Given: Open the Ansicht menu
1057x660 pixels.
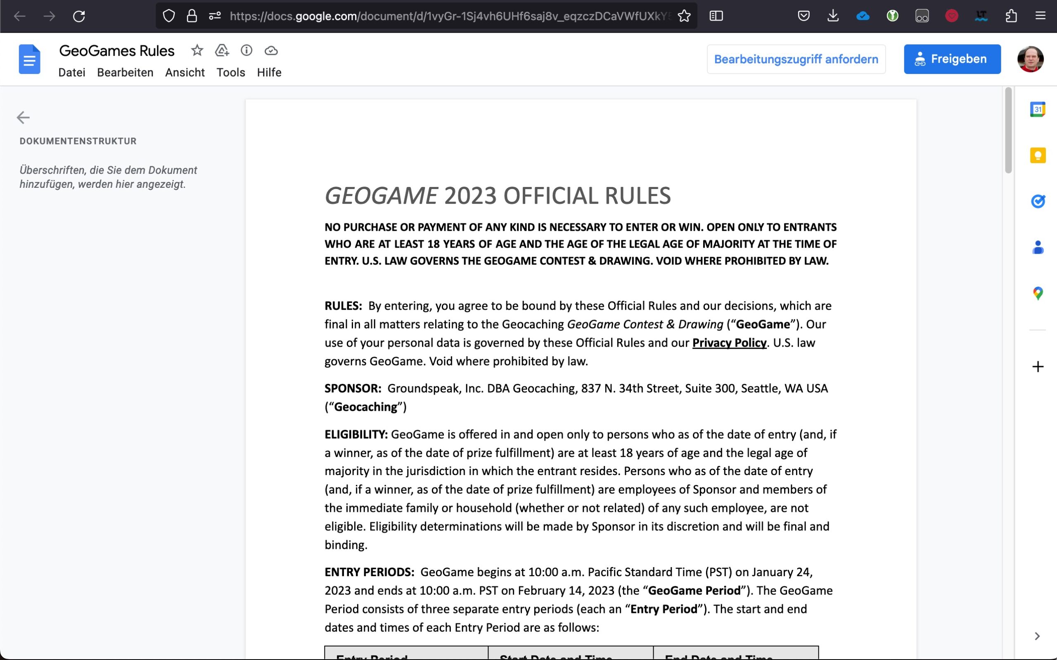Looking at the screenshot, I should point(185,73).
